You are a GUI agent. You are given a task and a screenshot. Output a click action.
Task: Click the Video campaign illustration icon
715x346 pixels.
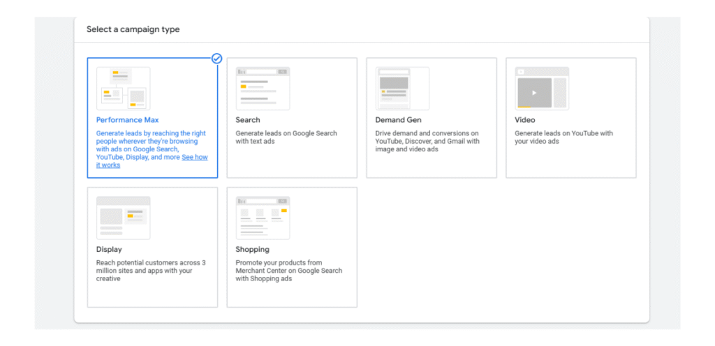coord(542,89)
